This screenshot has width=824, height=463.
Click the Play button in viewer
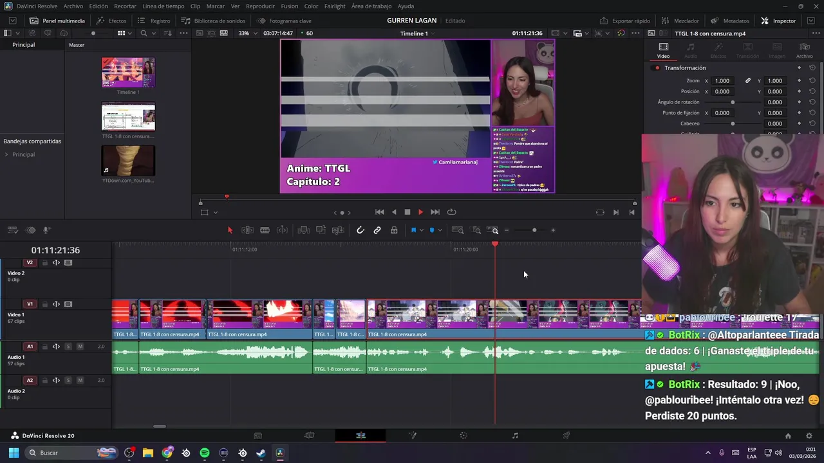click(421, 212)
